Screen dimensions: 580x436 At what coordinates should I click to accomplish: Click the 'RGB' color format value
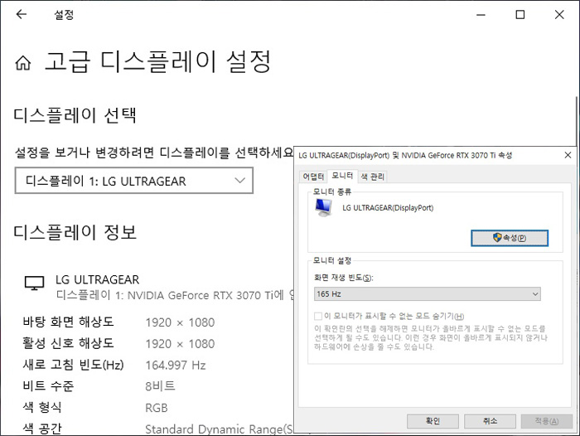(156, 408)
